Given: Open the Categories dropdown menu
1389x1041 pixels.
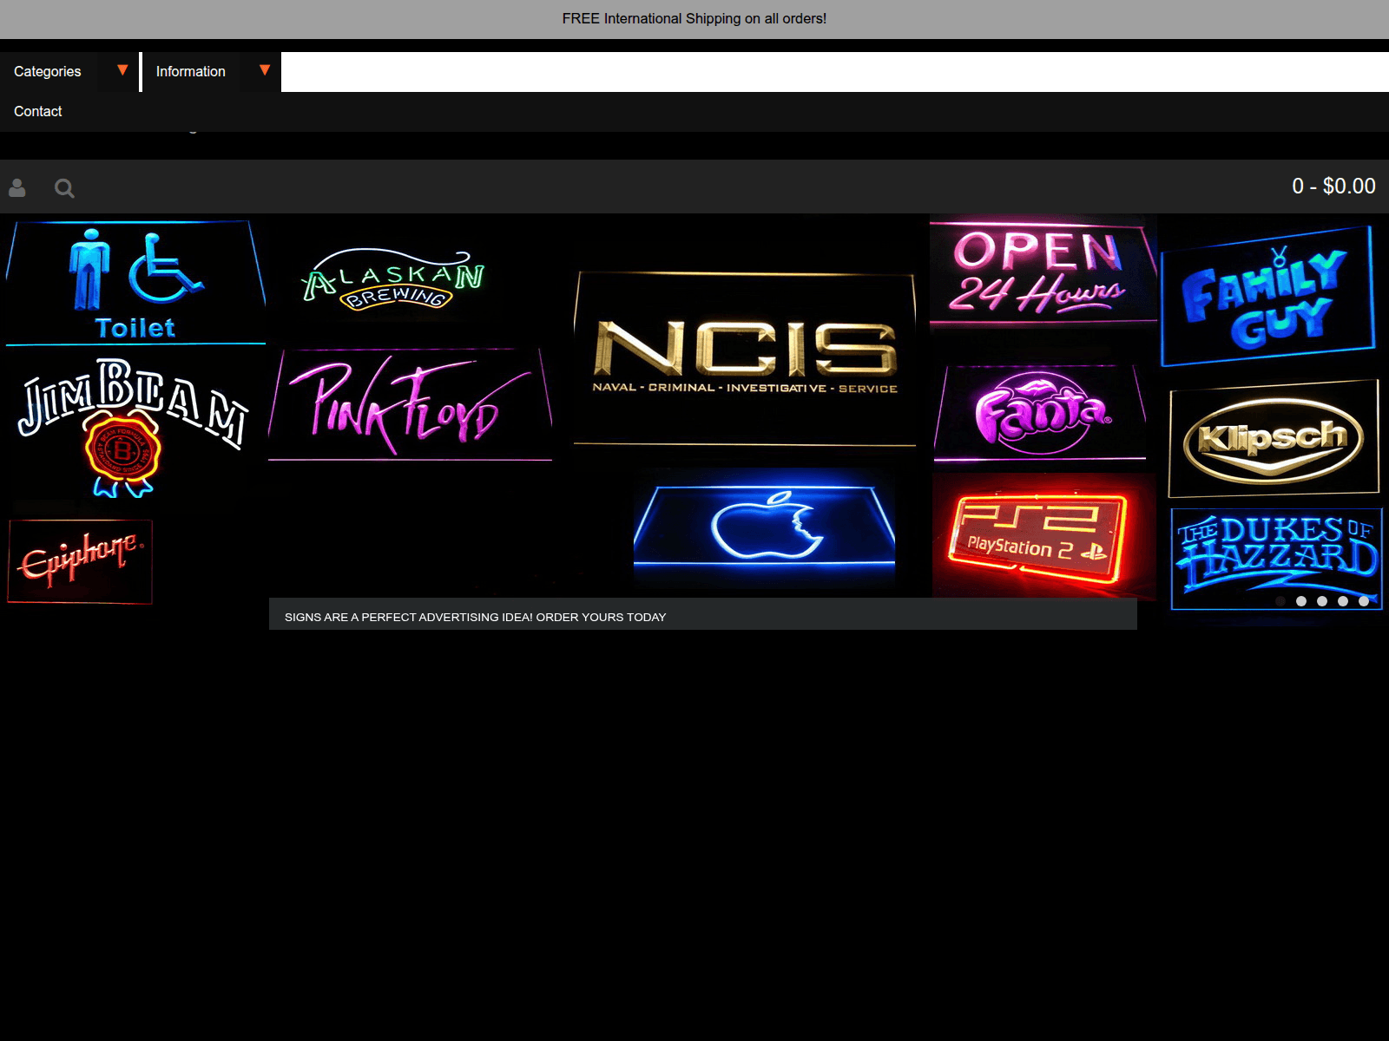Looking at the screenshot, I should tap(69, 71).
